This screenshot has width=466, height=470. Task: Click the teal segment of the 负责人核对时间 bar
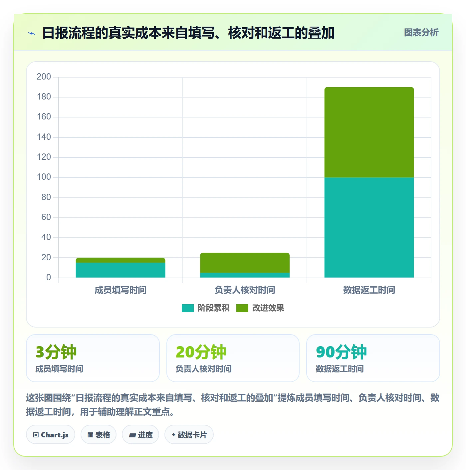245,275
